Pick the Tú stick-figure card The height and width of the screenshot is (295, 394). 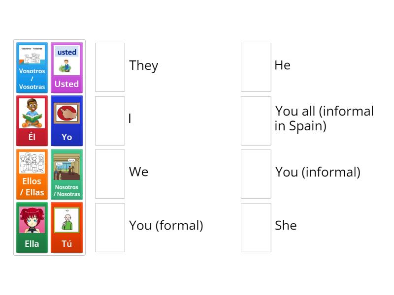pyautogui.click(x=66, y=227)
